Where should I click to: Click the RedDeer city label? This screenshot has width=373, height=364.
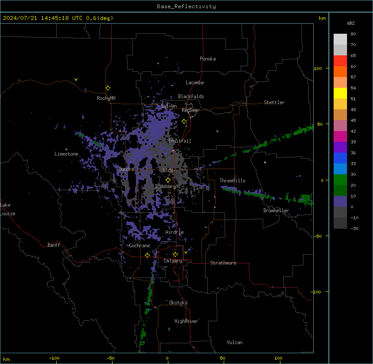[x=190, y=110]
